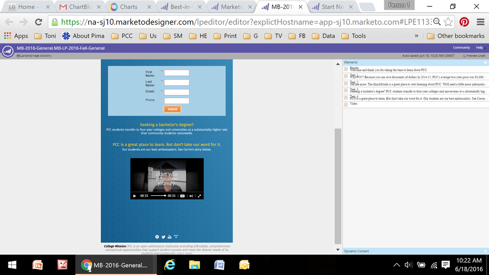Click the First Name input field

pos(177,73)
